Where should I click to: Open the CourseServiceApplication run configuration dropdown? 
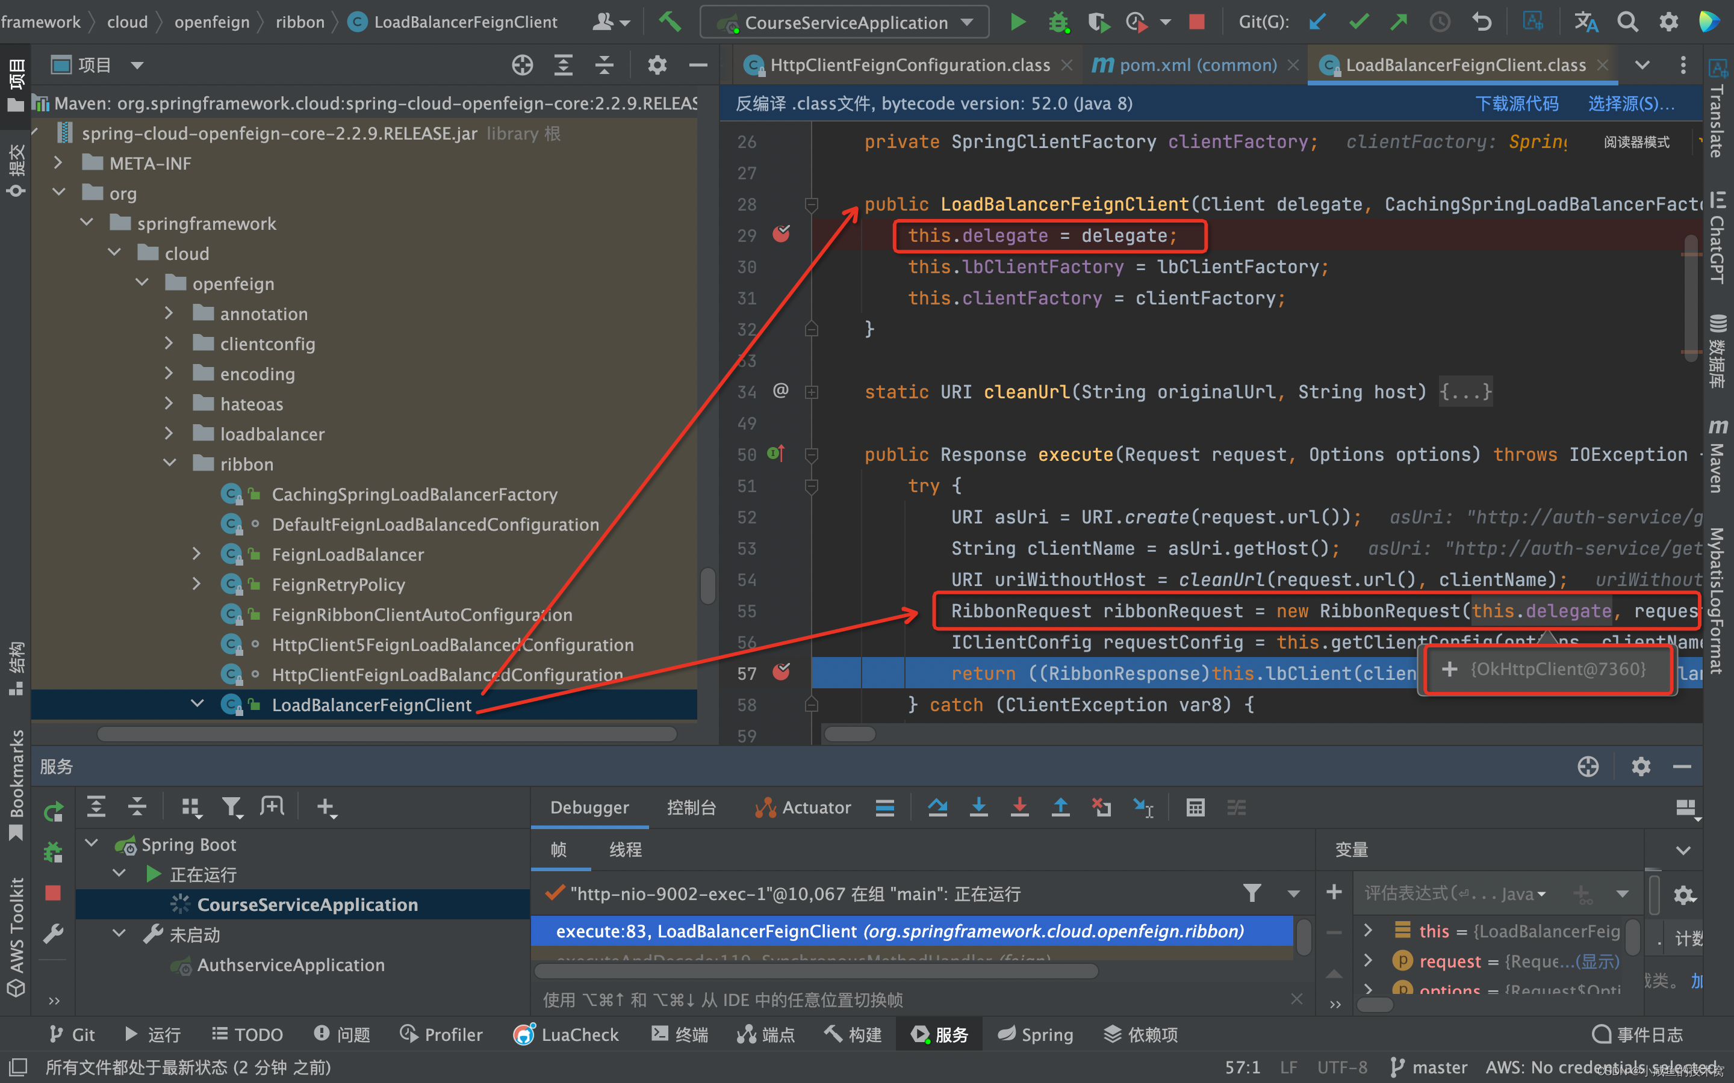pyautogui.click(x=844, y=22)
